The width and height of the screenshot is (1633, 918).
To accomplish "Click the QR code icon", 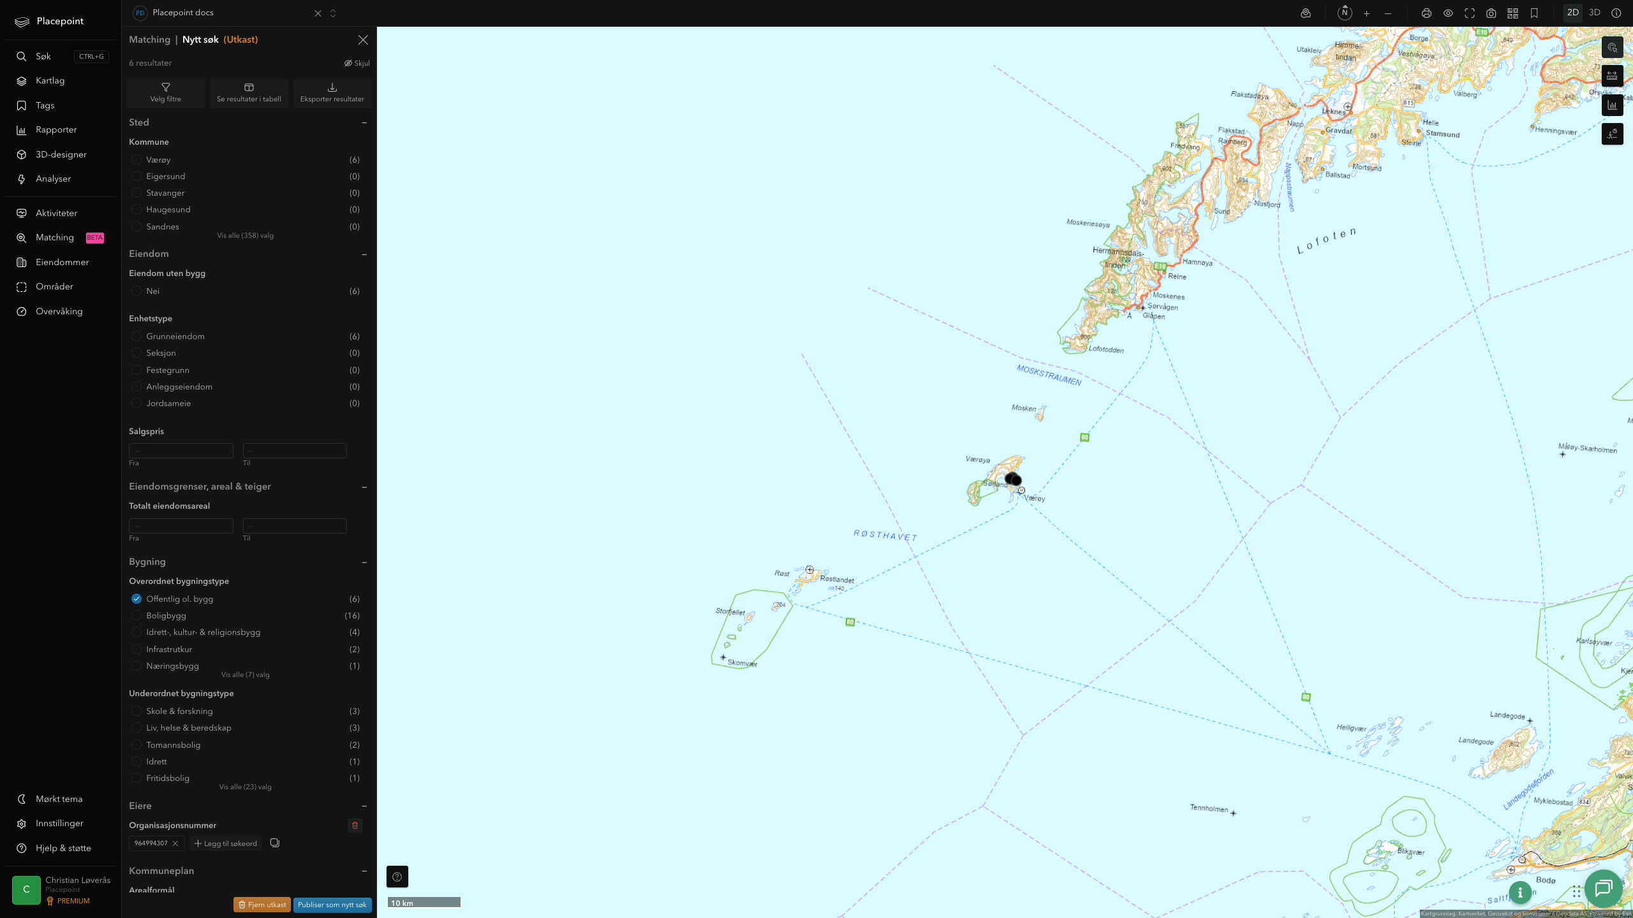I will [x=1512, y=13].
